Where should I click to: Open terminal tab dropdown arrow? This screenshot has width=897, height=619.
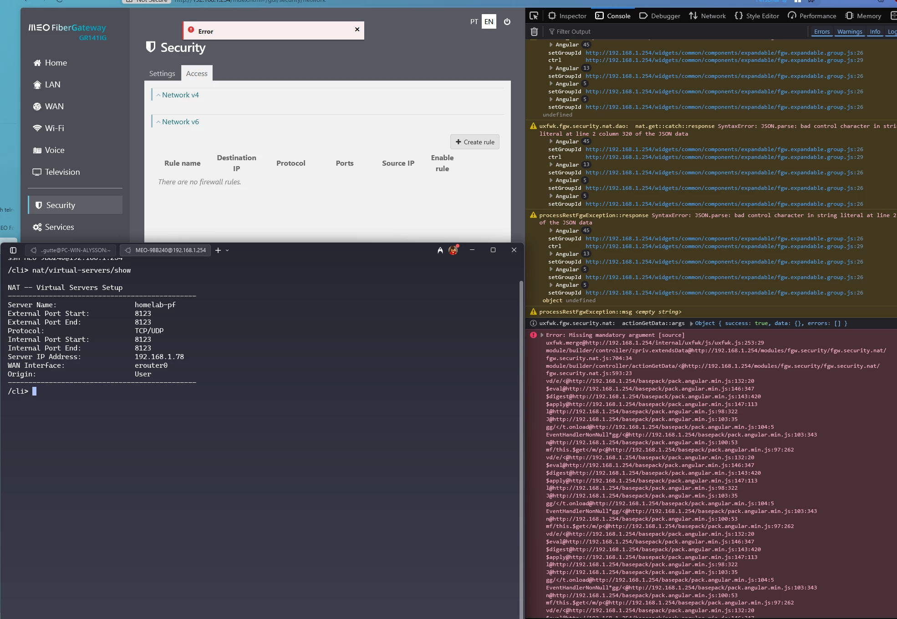(227, 250)
